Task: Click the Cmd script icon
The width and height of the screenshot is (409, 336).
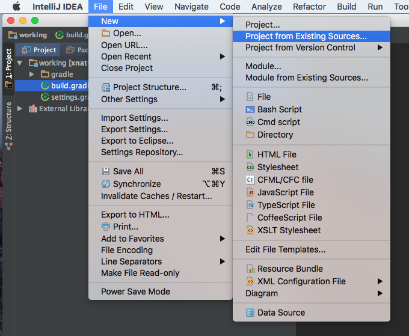Action: tap(250, 122)
